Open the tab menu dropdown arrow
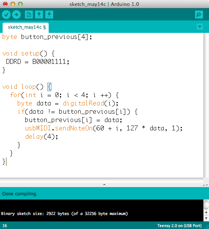Viewport: 209px width, 229px height. coord(200,27)
